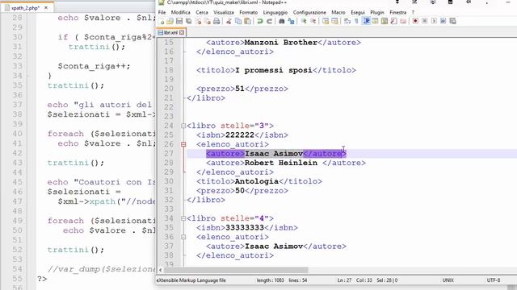The image size is (517, 290).
Task: Open the Modifica menu
Action: [x=180, y=13]
